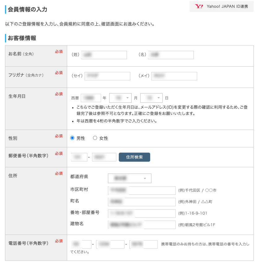Click the second postal code field

click(104, 157)
